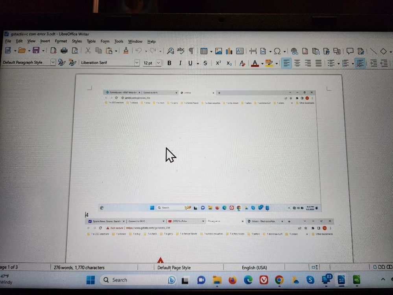Open the Help menu
This screenshot has width=393, height=295.
tap(151, 42)
